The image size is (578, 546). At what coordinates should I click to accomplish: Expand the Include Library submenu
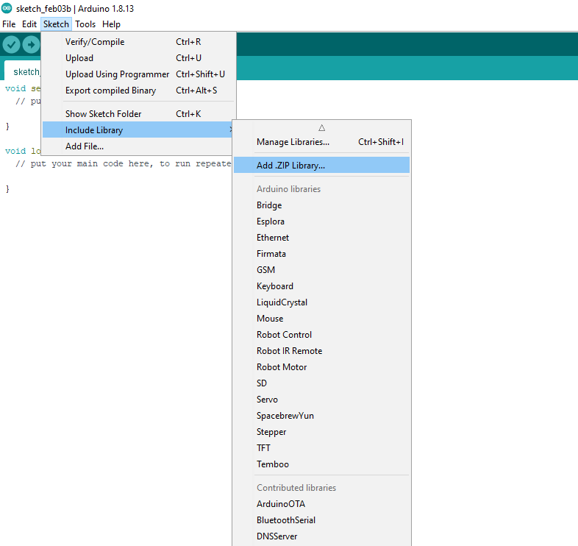click(137, 130)
